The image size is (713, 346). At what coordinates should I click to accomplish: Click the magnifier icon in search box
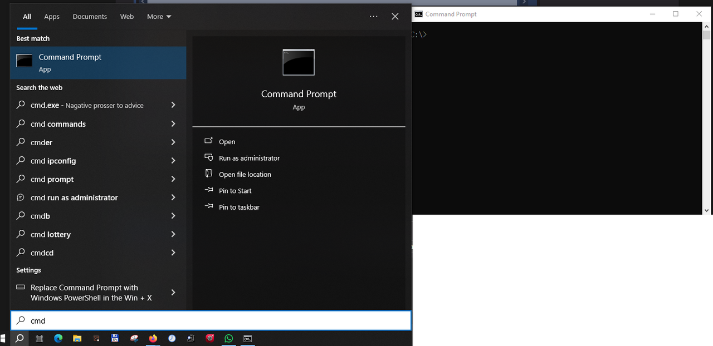21,320
